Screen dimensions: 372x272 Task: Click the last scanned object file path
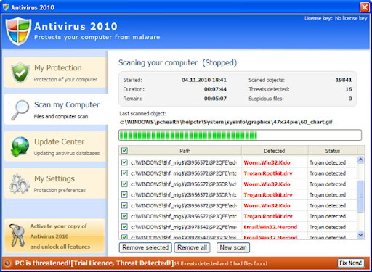(226, 122)
